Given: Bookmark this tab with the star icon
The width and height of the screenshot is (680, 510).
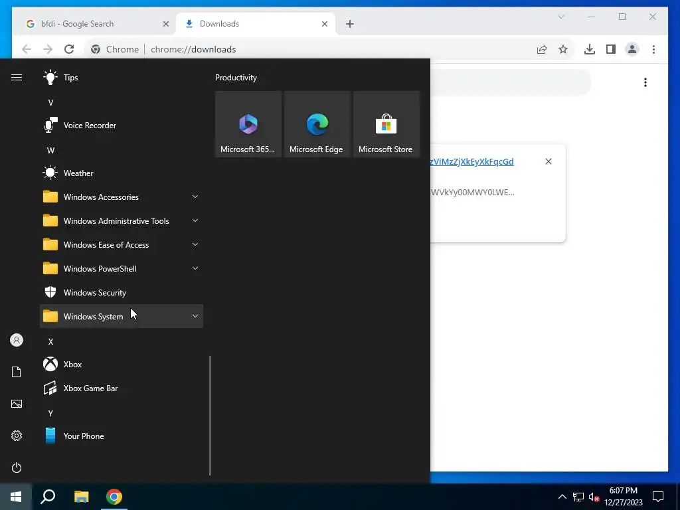Looking at the screenshot, I should tap(563, 49).
